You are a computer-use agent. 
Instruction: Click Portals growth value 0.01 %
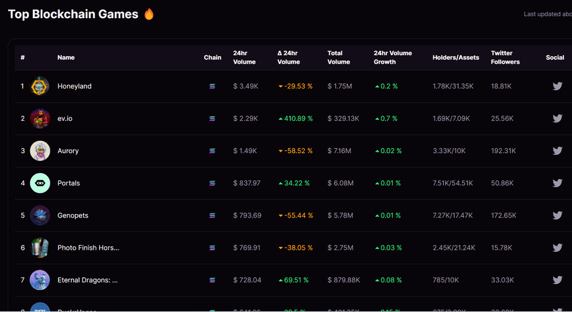(x=388, y=183)
